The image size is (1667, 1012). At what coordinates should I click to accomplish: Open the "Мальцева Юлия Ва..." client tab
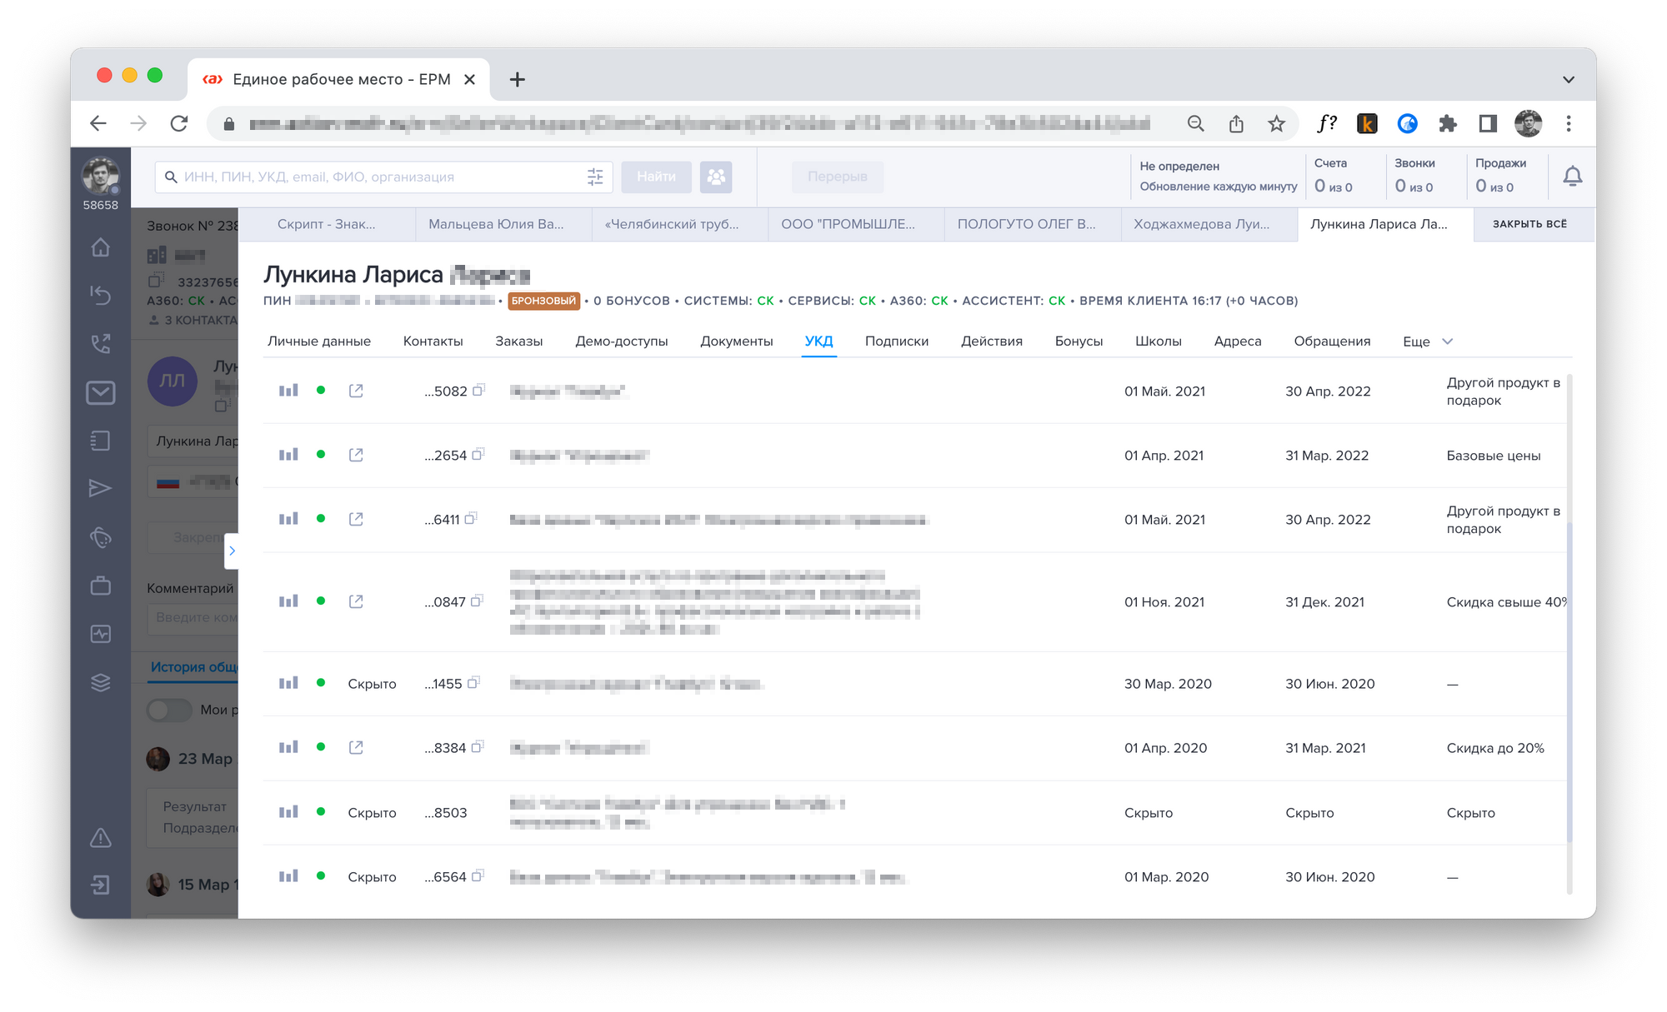coord(496,224)
